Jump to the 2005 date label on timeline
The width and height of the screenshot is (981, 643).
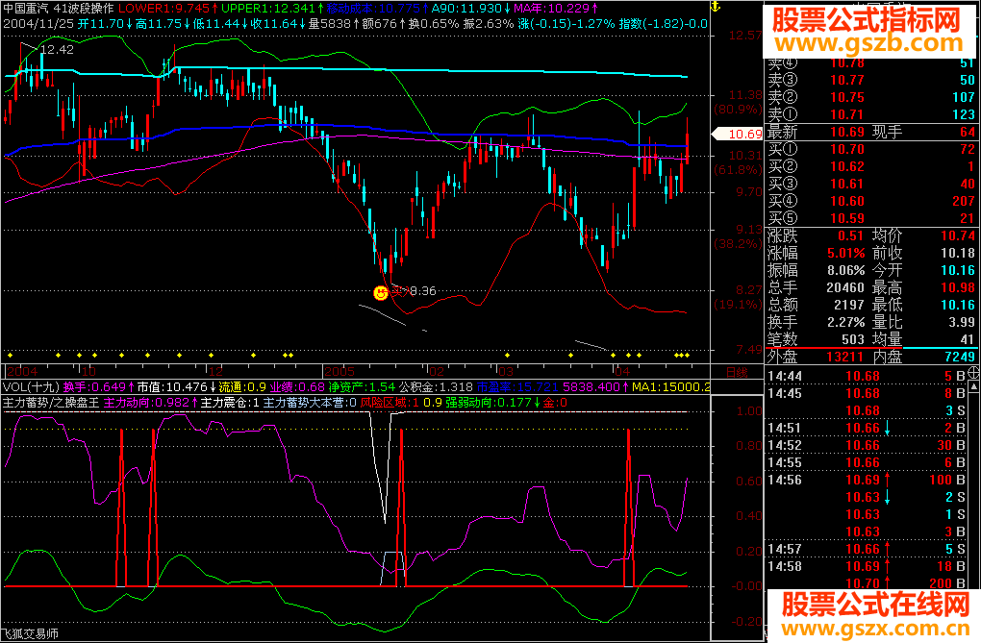[340, 372]
